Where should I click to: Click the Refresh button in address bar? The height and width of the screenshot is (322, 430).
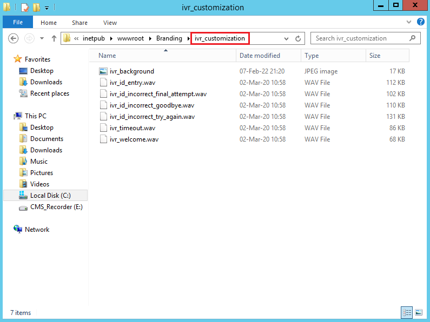click(298, 39)
